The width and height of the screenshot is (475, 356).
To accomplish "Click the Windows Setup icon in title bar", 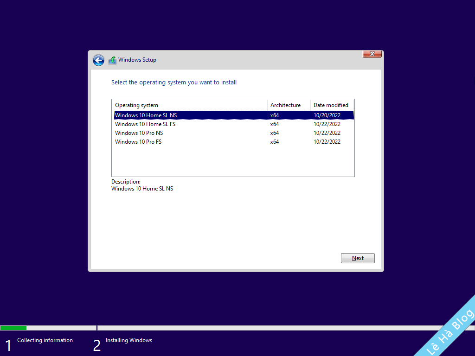I will coord(112,60).
